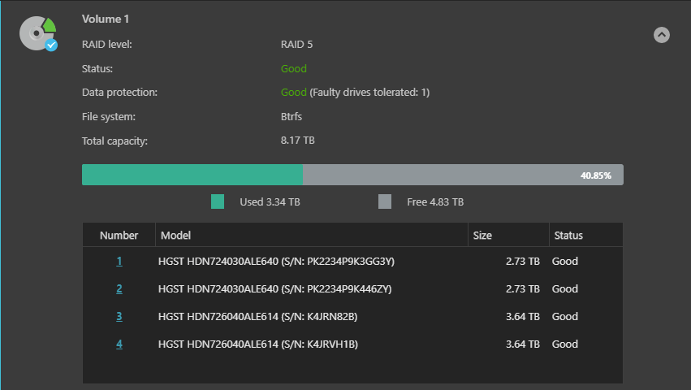This screenshot has height=390, width=691.
Task: Click the green Good status value
Action: click(293, 69)
